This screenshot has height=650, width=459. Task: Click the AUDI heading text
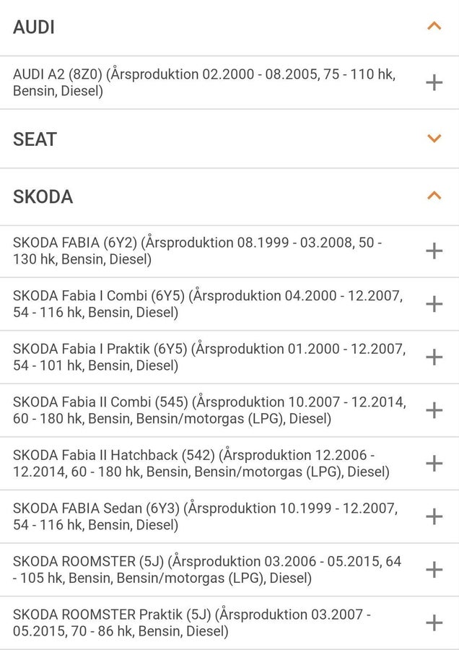34,27
